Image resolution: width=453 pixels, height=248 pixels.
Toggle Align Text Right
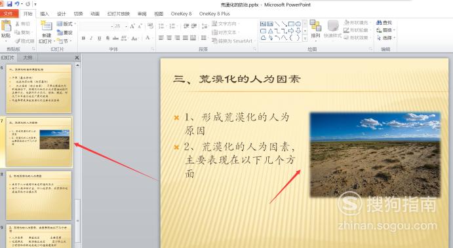pyautogui.click(x=178, y=38)
